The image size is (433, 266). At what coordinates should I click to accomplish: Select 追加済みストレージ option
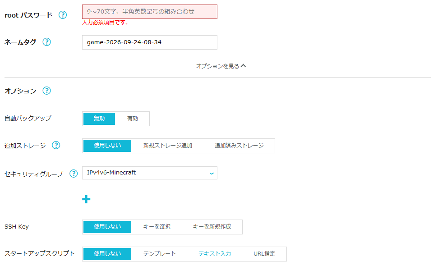(x=239, y=146)
